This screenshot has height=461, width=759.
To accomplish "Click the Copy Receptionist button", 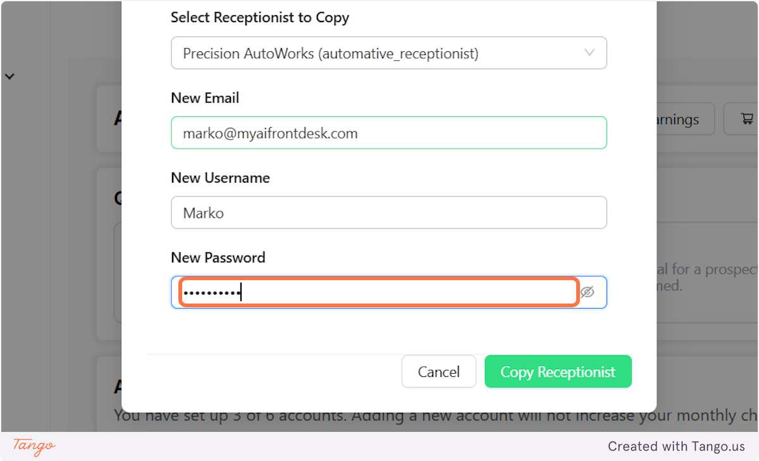I will pyautogui.click(x=558, y=371).
